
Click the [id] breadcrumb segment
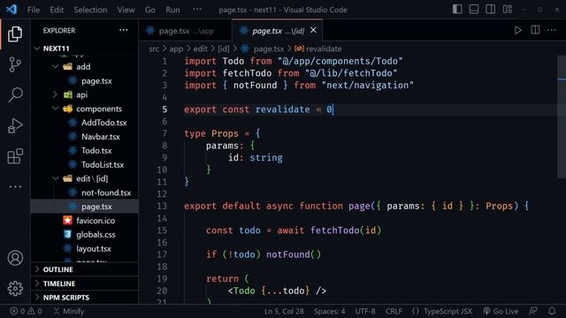(224, 49)
